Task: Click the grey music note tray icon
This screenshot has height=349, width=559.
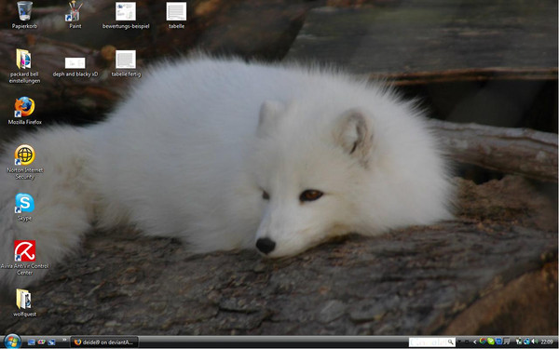Action: tap(507, 342)
